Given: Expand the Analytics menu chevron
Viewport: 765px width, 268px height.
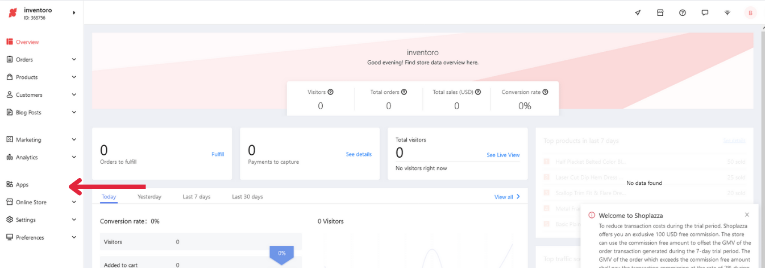Looking at the screenshot, I should [74, 157].
